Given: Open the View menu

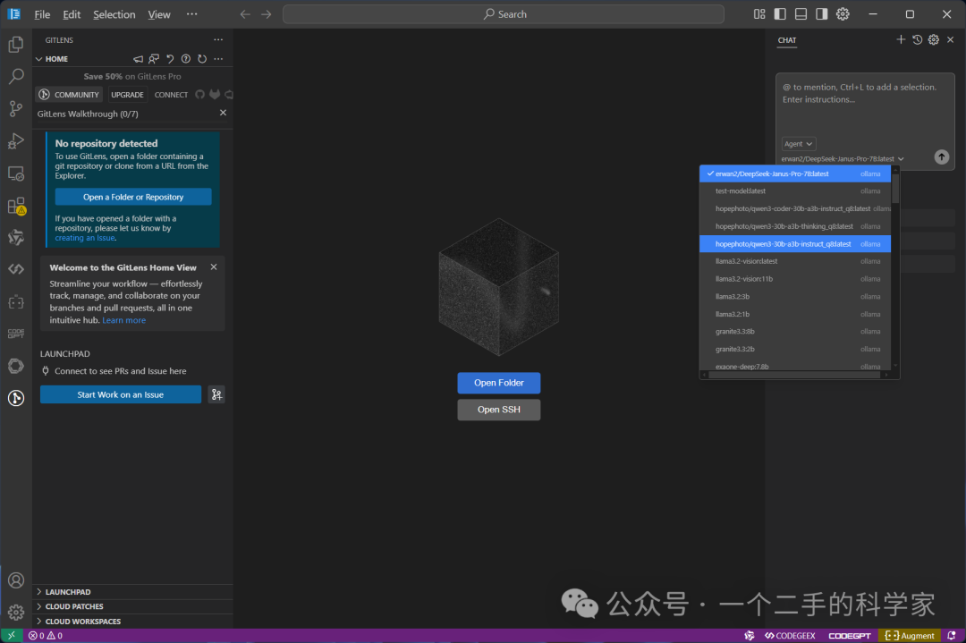Looking at the screenshot, I should pos(159,14).
